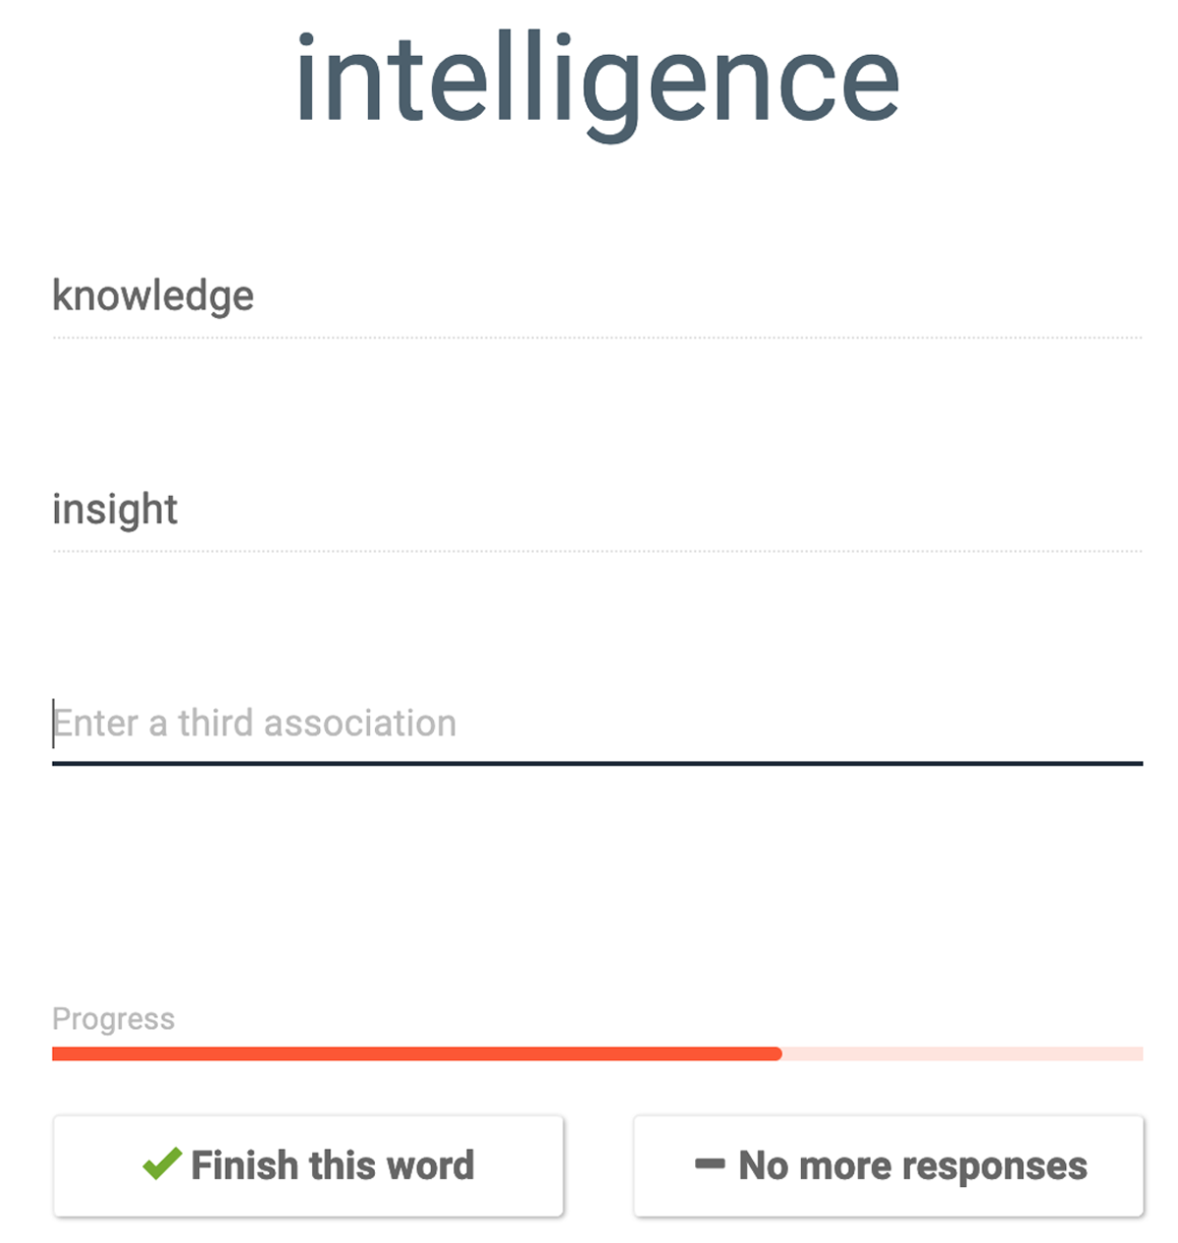Place cursor at end of word insight

179,510
